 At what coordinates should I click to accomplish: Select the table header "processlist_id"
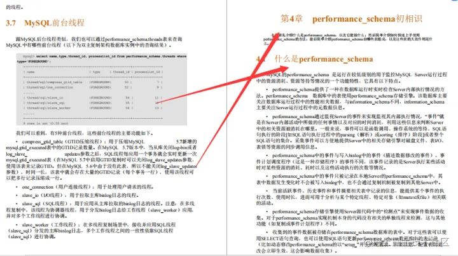(147, 72)
